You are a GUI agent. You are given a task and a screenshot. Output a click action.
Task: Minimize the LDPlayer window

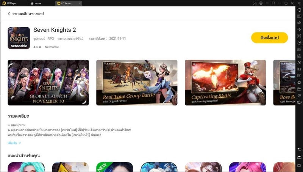(280, 3)
